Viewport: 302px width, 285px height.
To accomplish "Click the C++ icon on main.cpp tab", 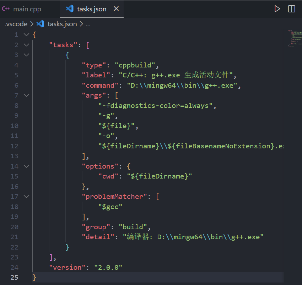I will coord(6,9).
